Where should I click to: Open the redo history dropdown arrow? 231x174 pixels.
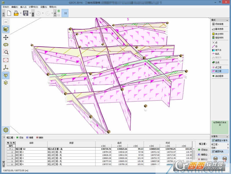pyautogui.click(x=52, y=13)
